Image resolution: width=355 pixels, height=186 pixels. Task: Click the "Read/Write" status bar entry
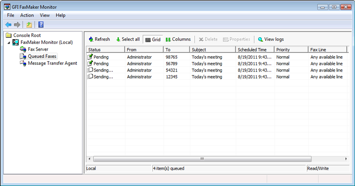pyautogui.click(x=318, y=168)
